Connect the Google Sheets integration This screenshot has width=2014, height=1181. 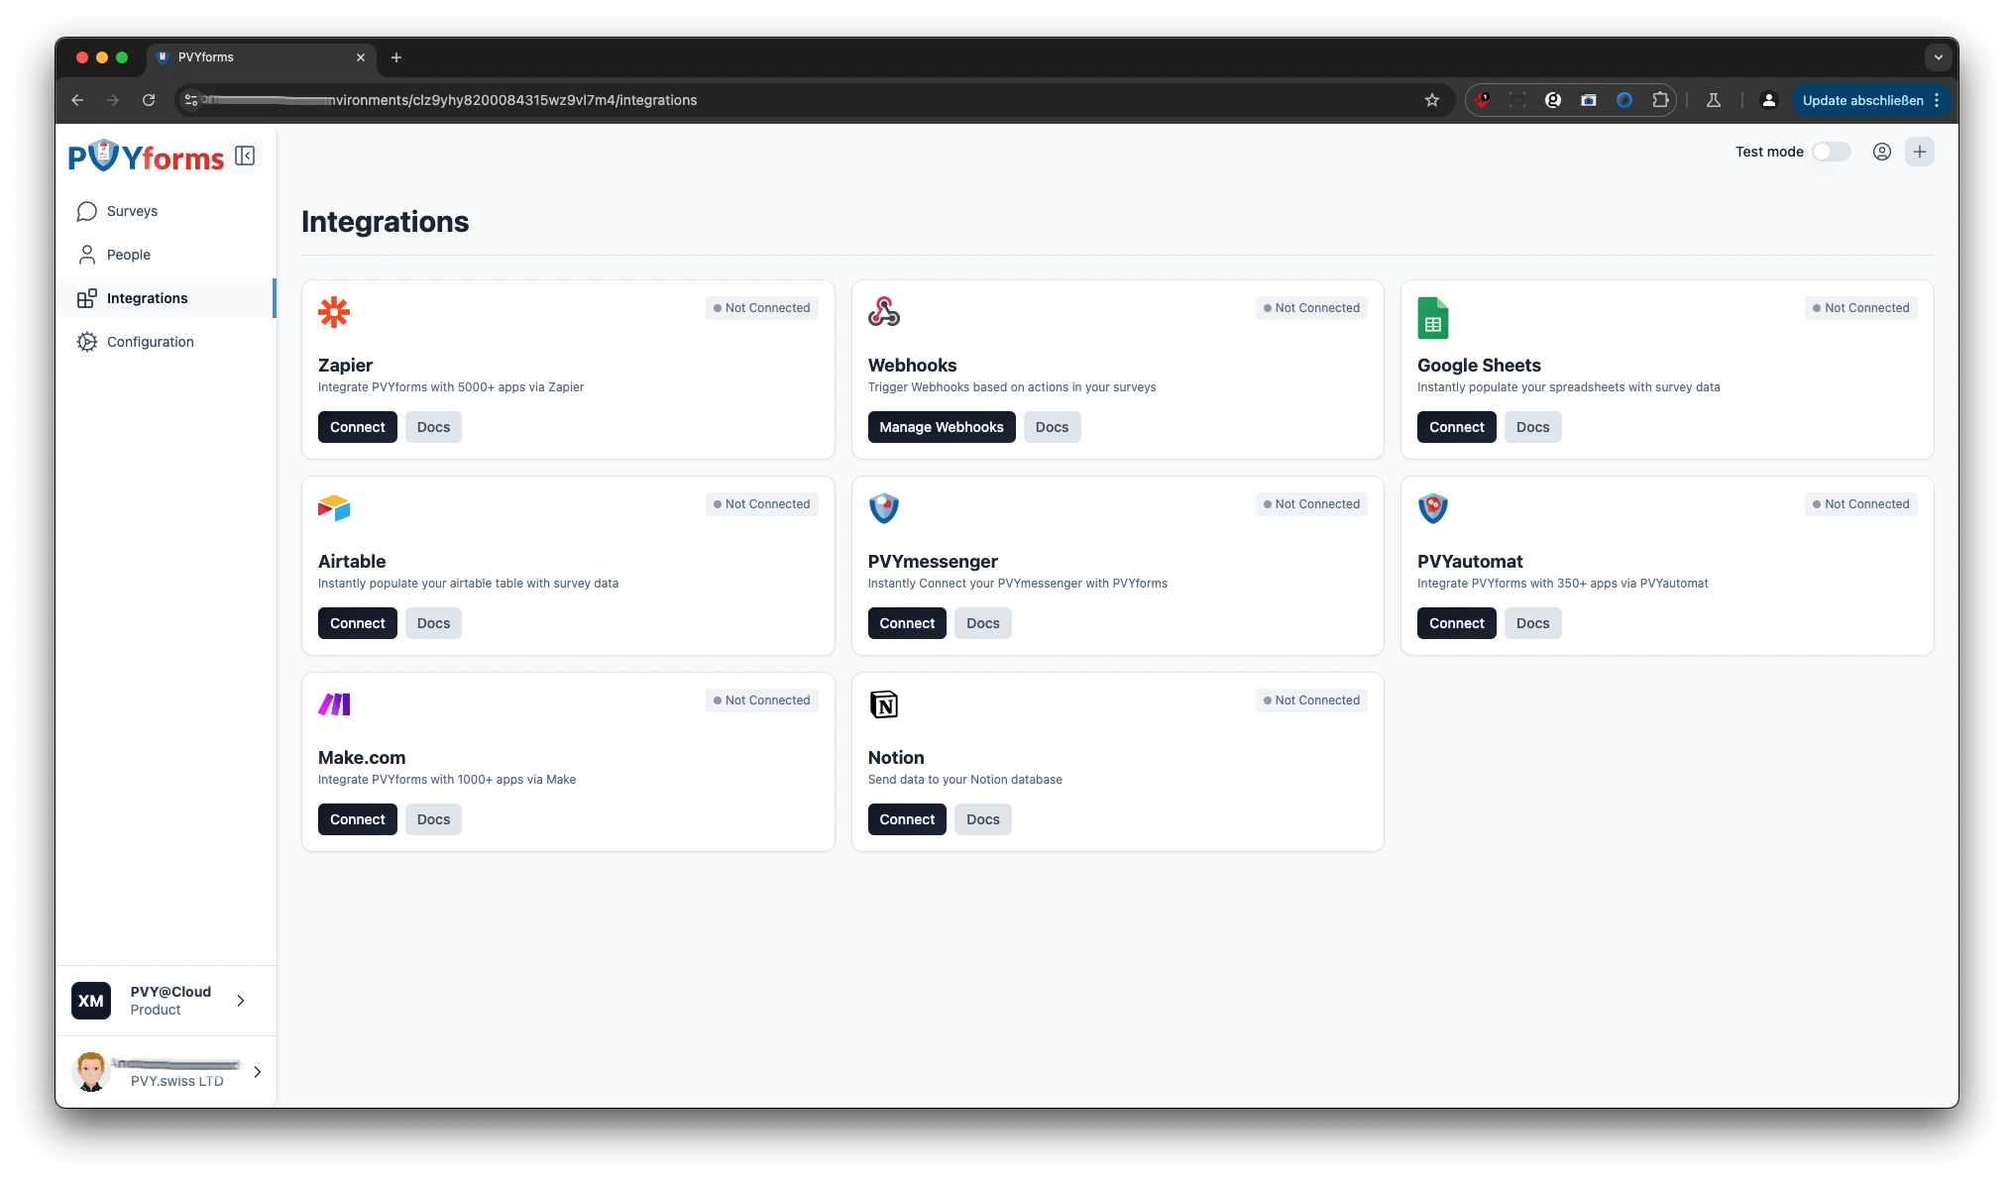coord(1456,427)
